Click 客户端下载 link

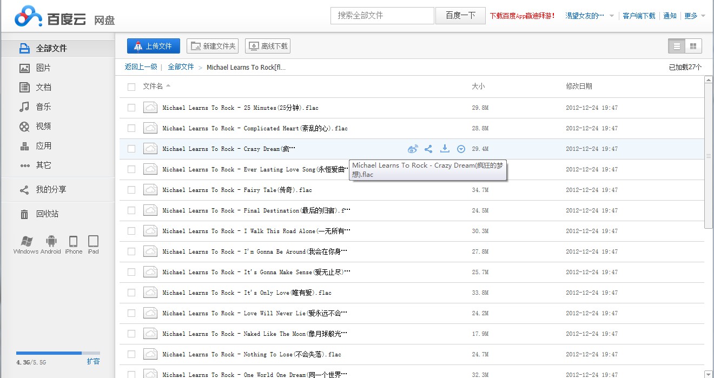click(639, 16)
